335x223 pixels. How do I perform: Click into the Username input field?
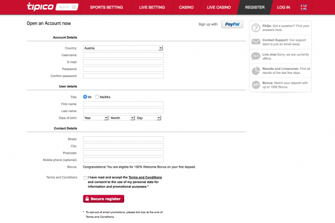pos(123,55)
